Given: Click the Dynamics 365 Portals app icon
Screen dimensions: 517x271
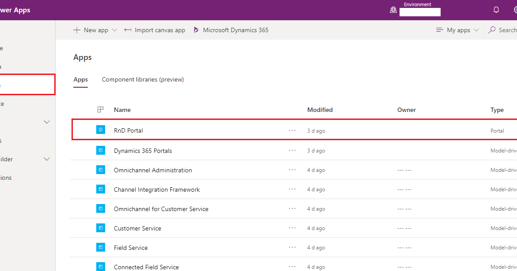Looking at the screenshot, I should [100, 150].
